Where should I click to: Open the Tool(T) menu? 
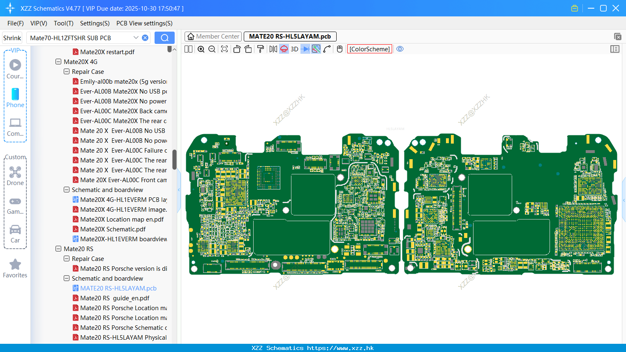coord(64,23)
